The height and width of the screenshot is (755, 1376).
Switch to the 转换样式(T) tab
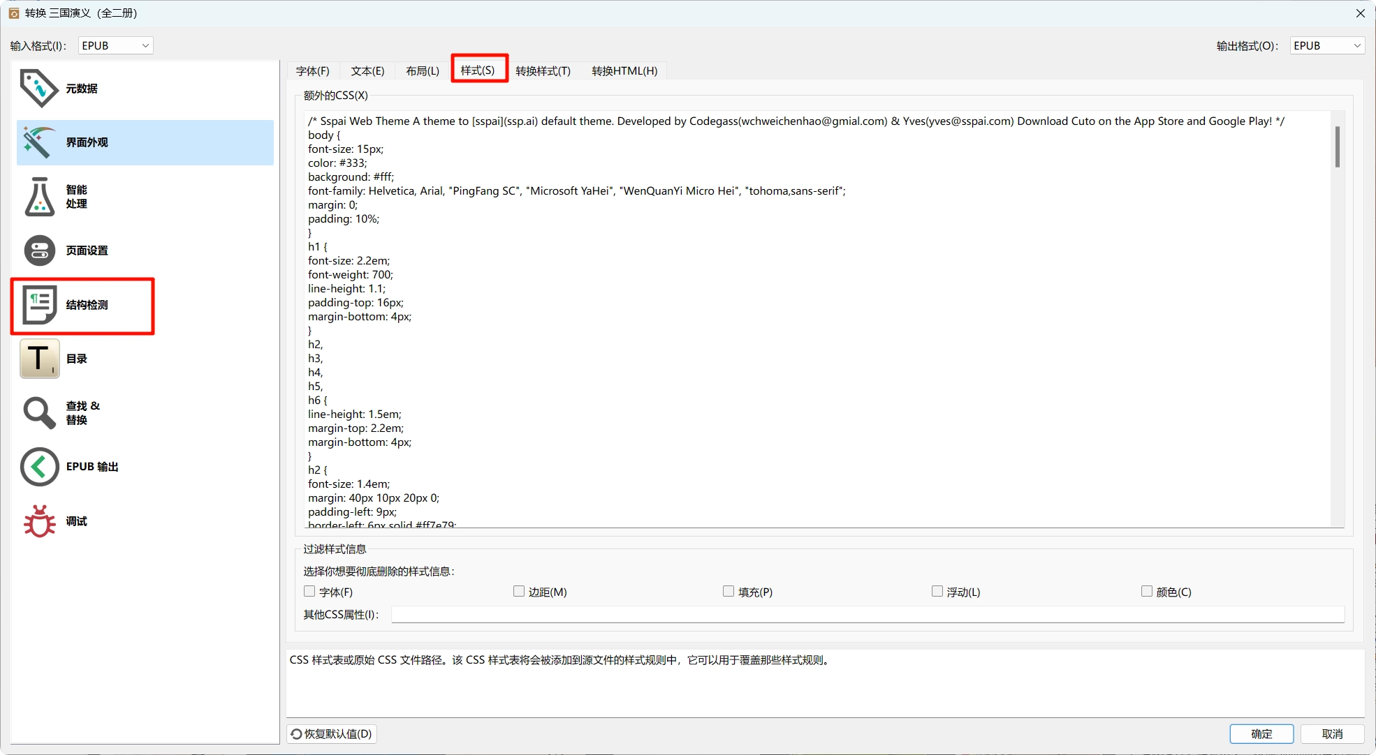point(543,70)
